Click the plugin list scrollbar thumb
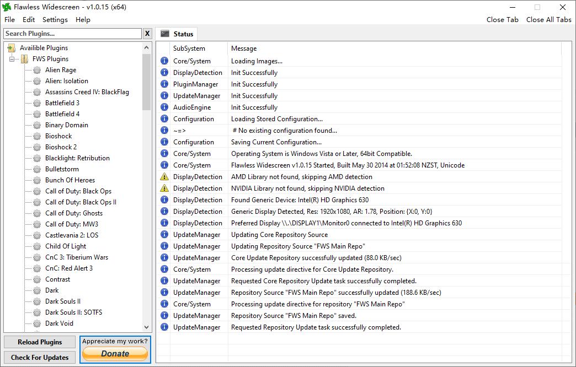The width and height of the screenshot is (576, 367). click(x=147, y=82)
